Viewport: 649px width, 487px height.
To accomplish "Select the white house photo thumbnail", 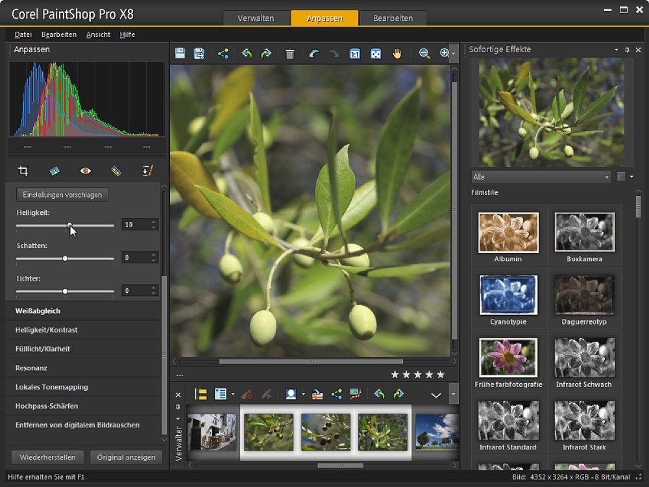I will [212, 432].
